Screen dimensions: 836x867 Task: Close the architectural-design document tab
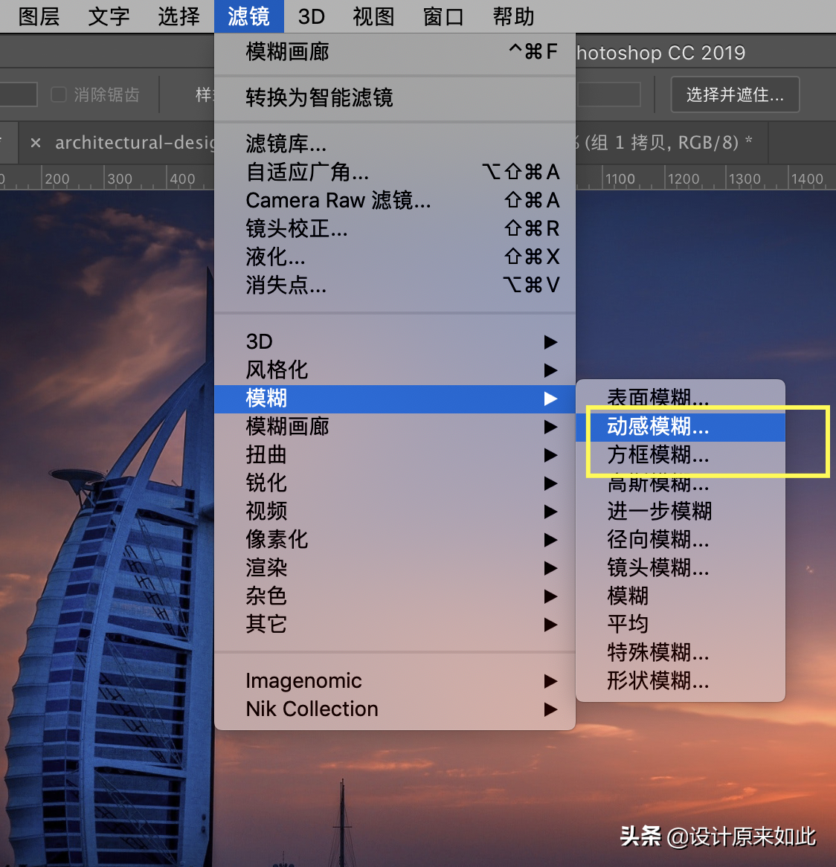36,144
